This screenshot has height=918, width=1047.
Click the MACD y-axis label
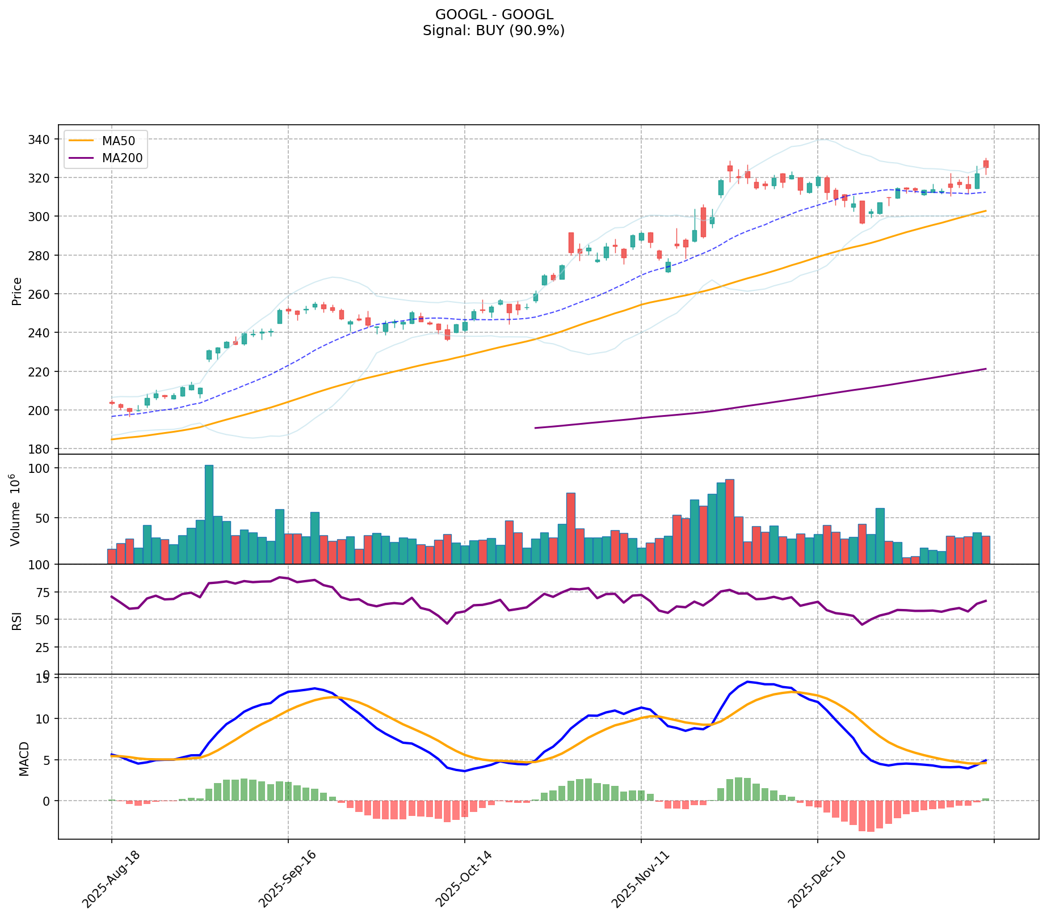(24, 758)
